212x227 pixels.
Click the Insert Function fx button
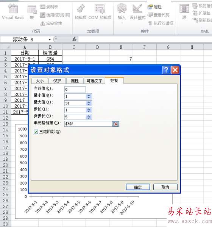[74, 39]
